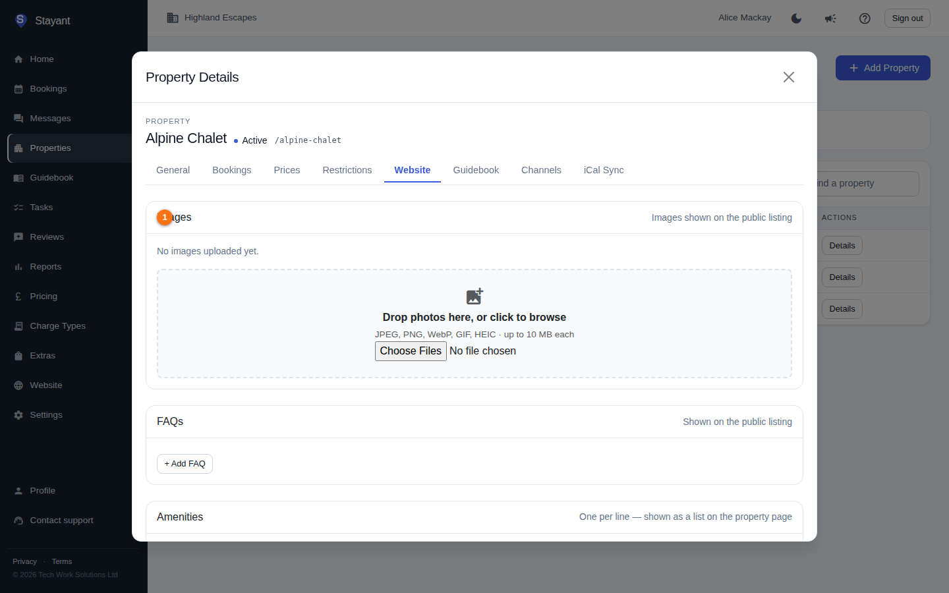Click Alice Mackay user name
The width and height of the screenshot is (949, 593).
pos(745,18)
